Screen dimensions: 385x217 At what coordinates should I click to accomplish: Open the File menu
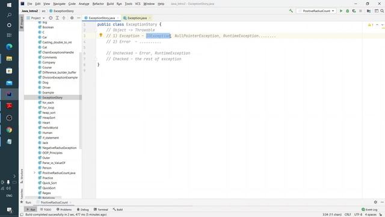(x=29, y=4)
